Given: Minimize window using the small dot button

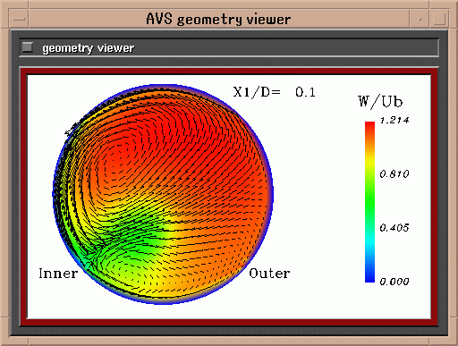Looking at the screenshot, I should coord(420,19).
